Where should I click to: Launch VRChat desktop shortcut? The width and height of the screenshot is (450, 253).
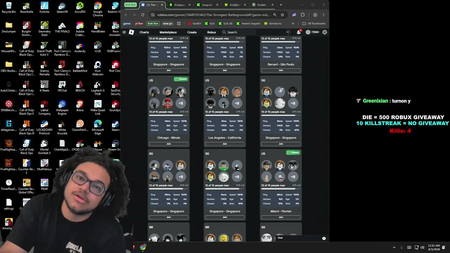tap(62, 86)
